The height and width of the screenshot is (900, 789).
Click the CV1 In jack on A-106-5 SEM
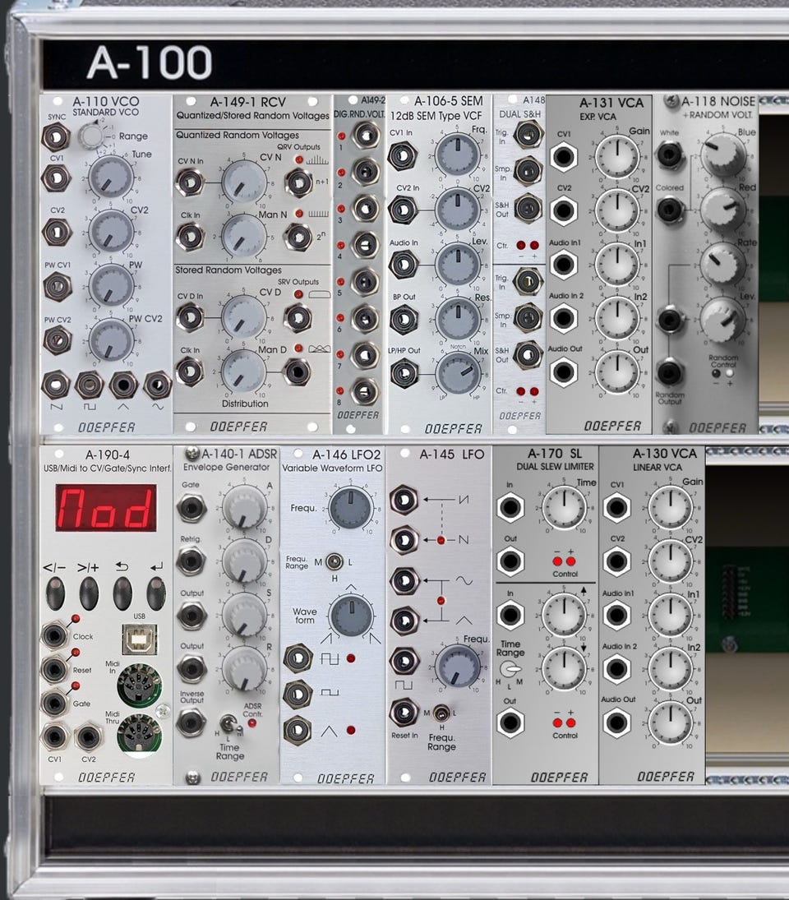click(404, 156)
